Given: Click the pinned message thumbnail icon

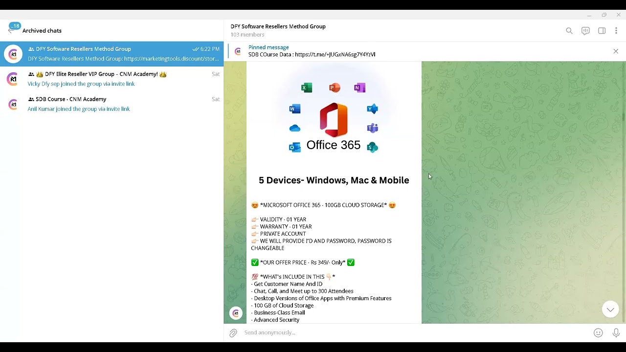Looking at the screenshot, I should [238, 51].
